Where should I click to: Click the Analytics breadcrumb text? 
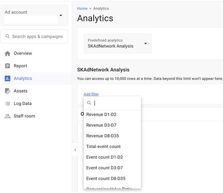101,8
